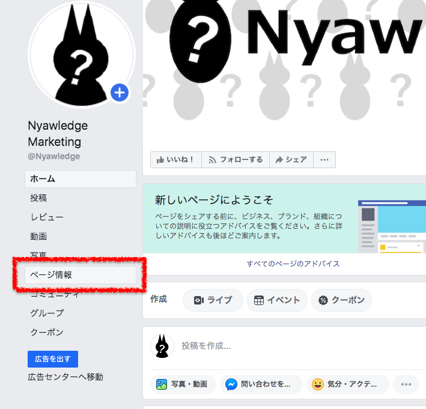Open more post options ellipsis button
426x409 pixels.
(406, 384)
